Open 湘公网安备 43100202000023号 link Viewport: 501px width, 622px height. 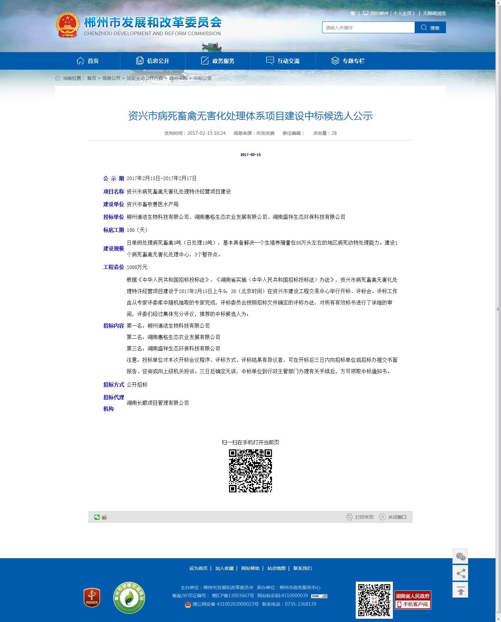[x=225, y=604]
